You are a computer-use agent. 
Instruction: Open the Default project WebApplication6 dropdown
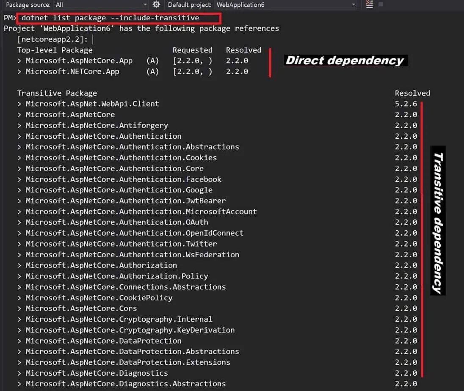coord(286,5)
